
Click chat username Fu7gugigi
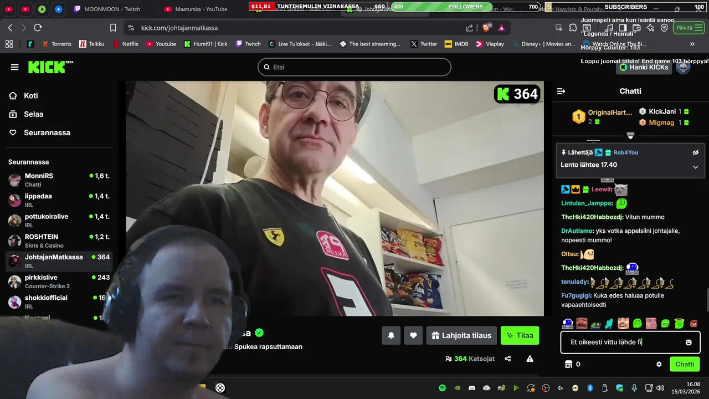click(x=576, y=296)
